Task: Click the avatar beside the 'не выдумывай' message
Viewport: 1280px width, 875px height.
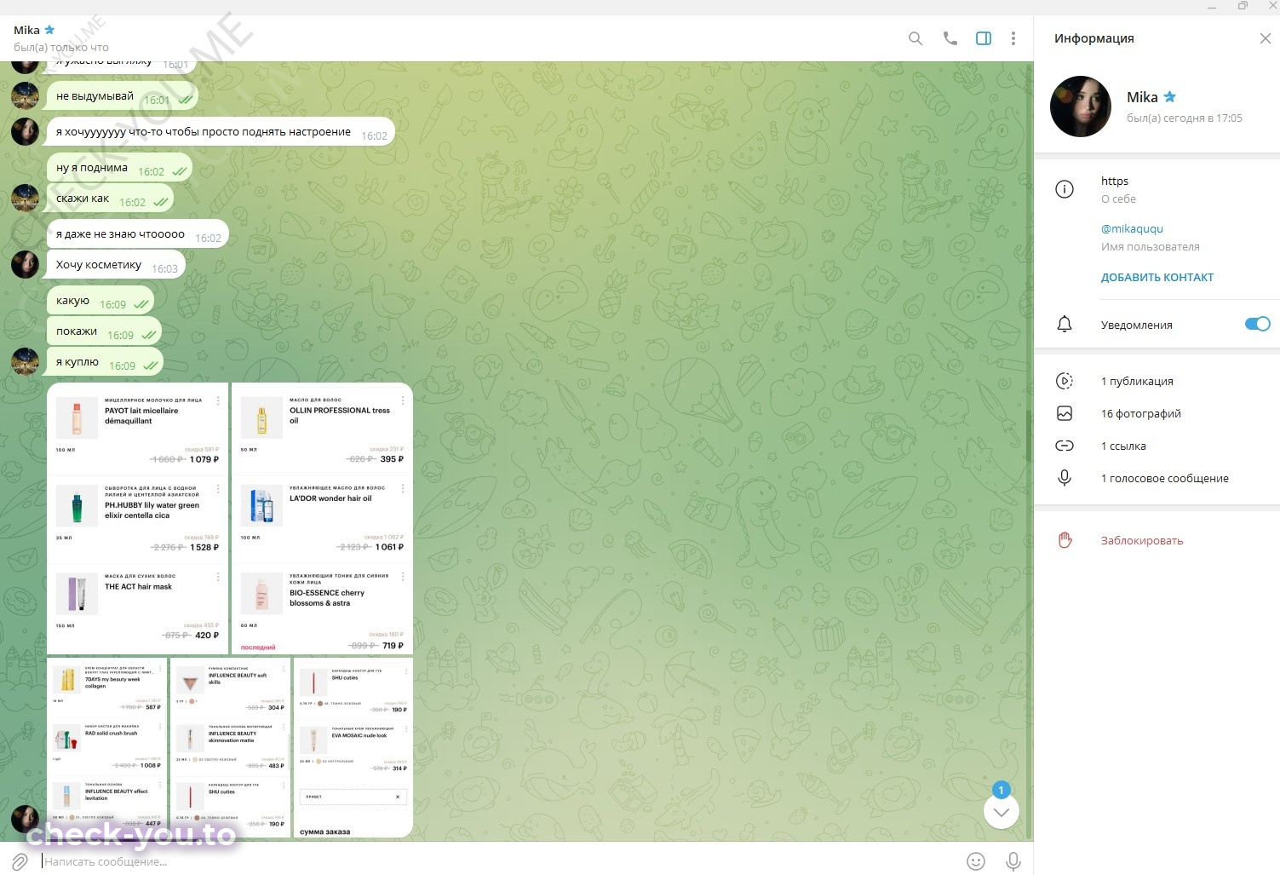Action: click(x=25, y=95)
